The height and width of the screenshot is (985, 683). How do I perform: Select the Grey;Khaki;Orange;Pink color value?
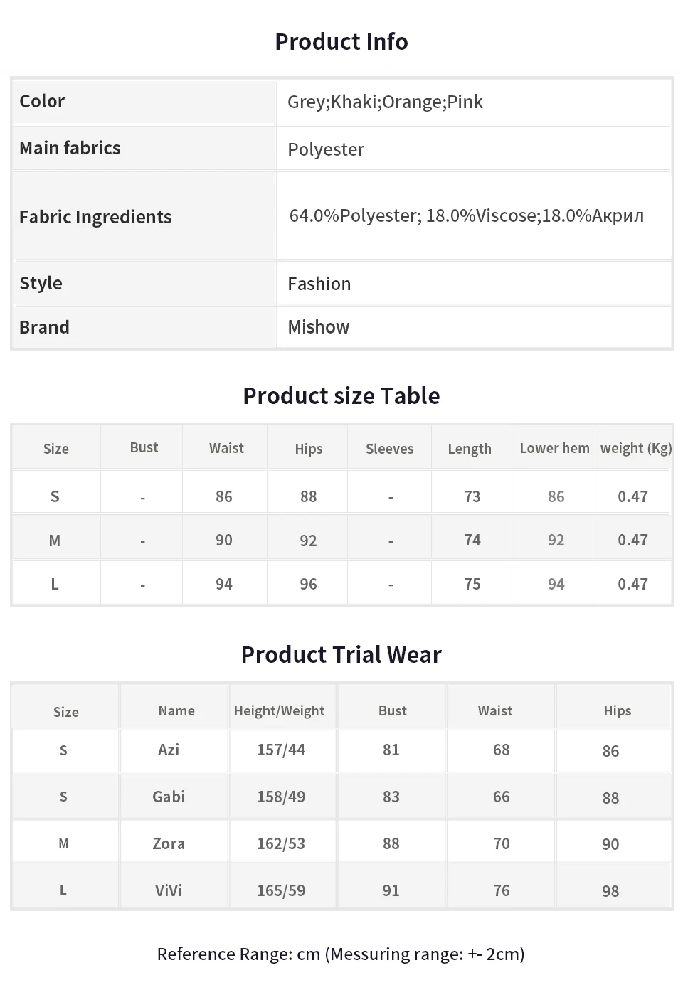click(385, 102)
